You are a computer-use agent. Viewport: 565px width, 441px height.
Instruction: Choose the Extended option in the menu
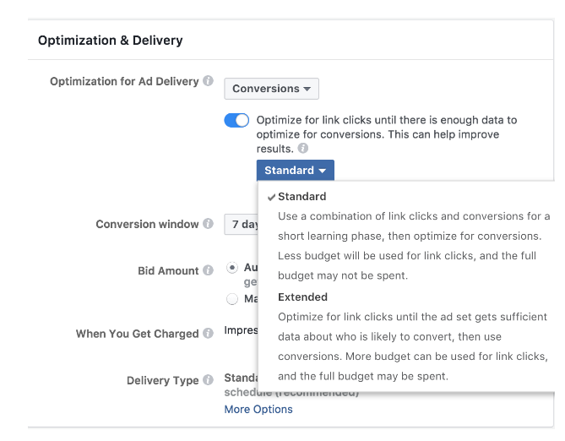pyautogui.click(x=302, y=297)
